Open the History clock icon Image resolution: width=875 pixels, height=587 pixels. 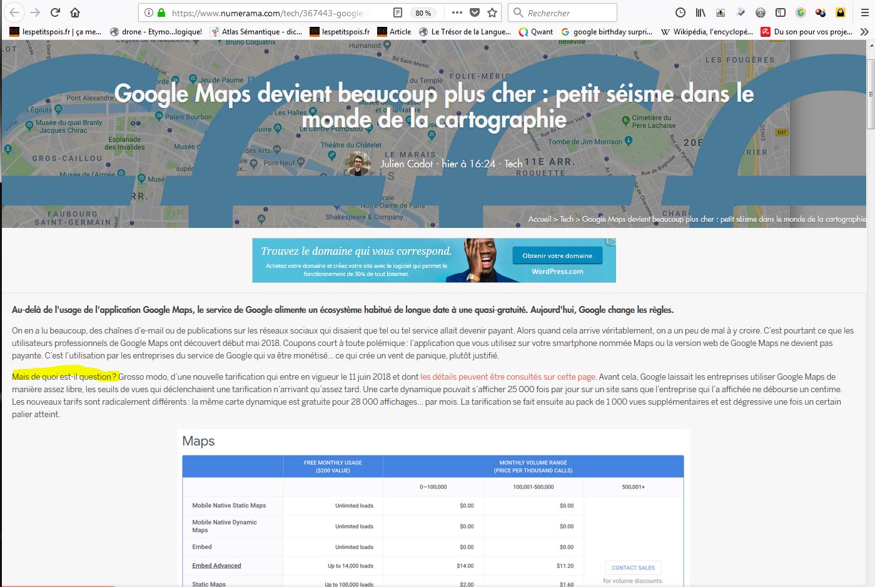click(x=680, y=12)
